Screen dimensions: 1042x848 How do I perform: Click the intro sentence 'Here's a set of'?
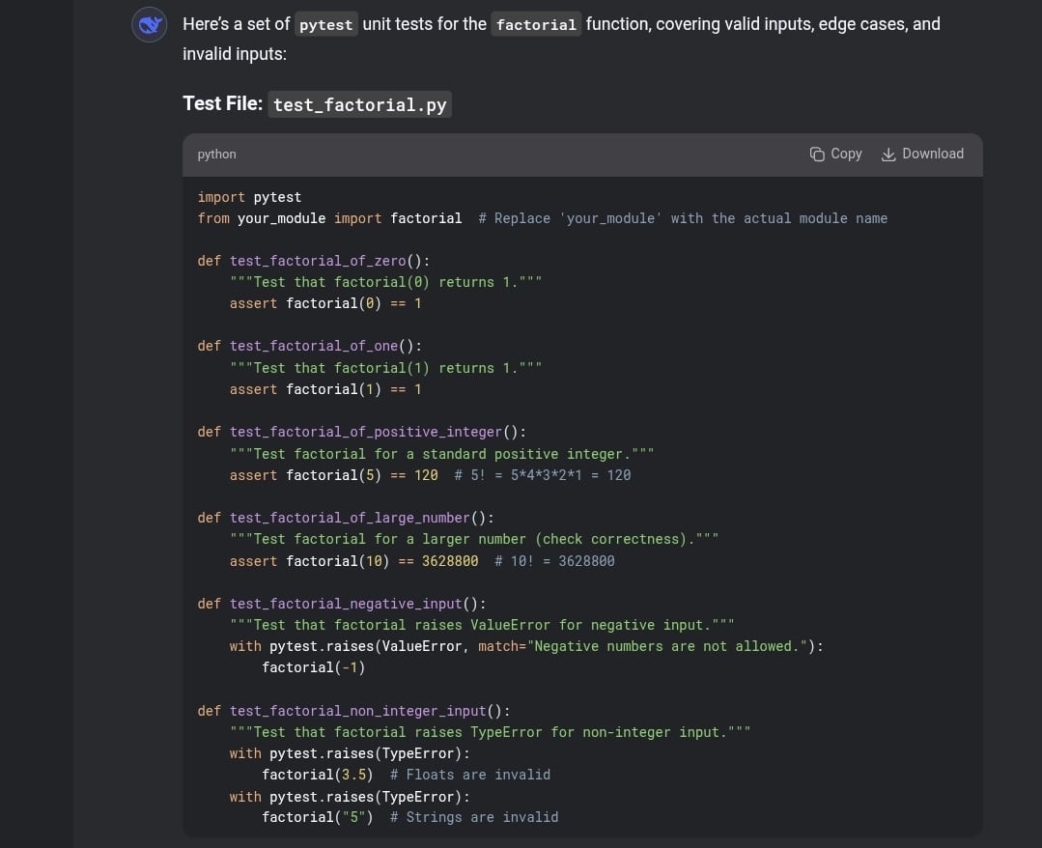[236, 24]
